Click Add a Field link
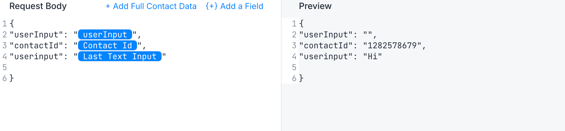This screenshot has height=131, width=565. (234, 6)
